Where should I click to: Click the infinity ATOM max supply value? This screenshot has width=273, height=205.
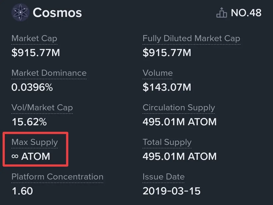point(31,157)
